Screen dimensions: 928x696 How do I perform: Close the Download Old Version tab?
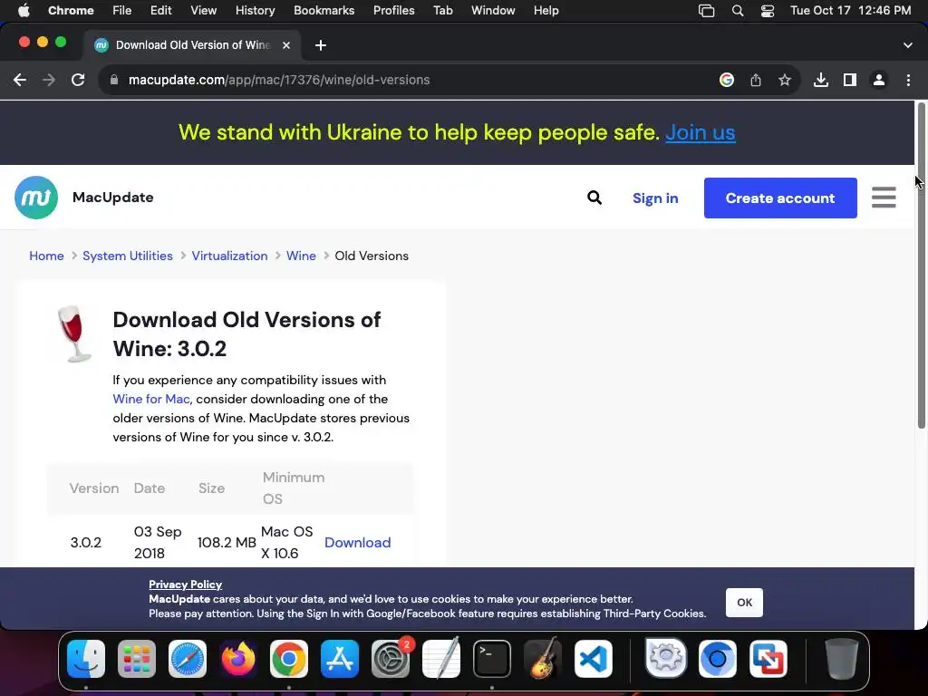(x=286, y=45)
